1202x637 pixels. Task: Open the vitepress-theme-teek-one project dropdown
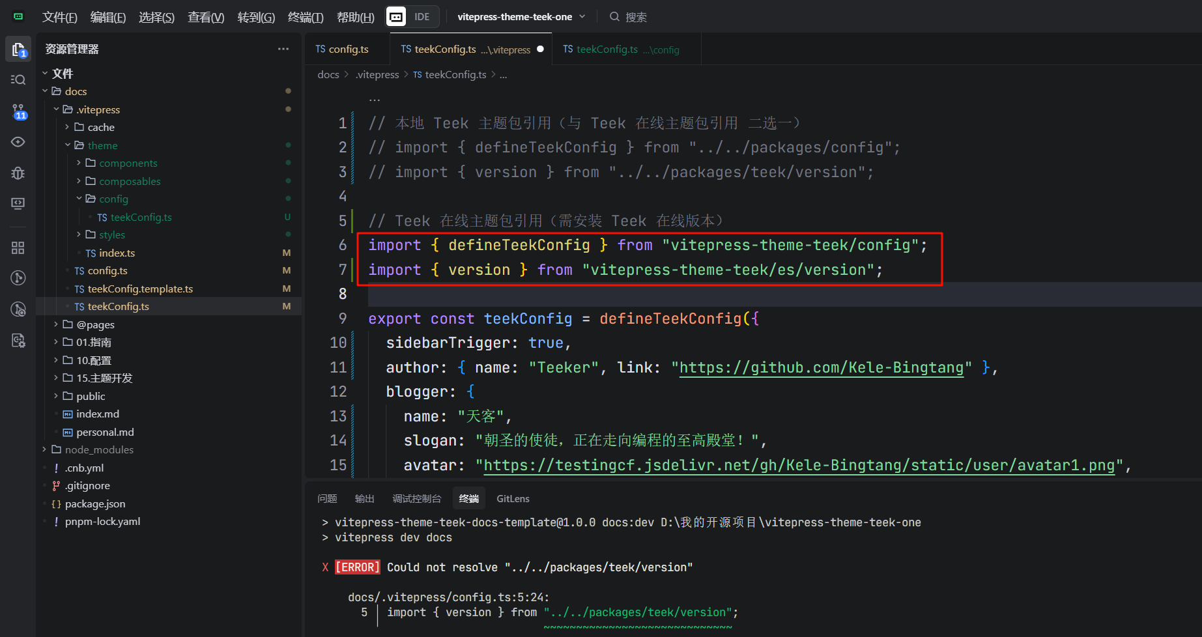click(521, 17)
